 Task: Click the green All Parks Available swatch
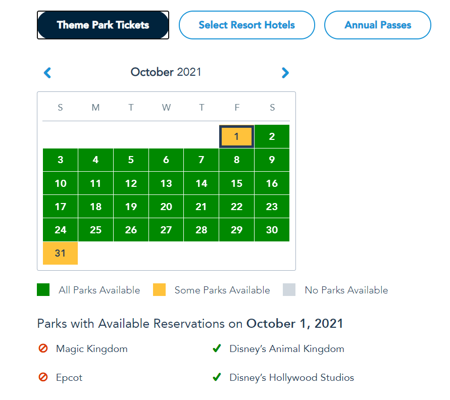tap(43, 289)
